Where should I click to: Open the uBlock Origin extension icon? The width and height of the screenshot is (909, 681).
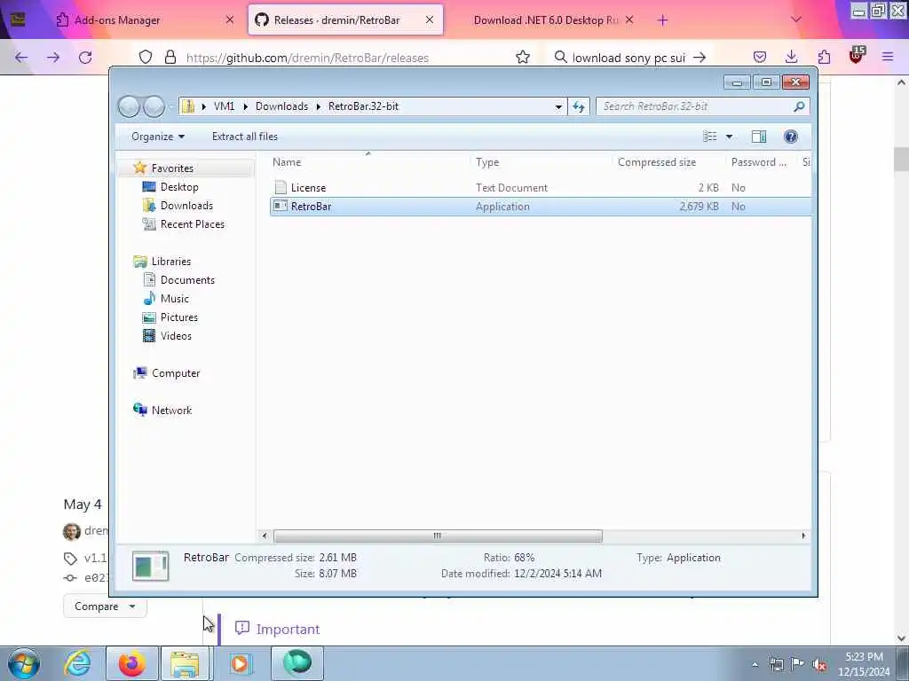click(x=857, y=56)
